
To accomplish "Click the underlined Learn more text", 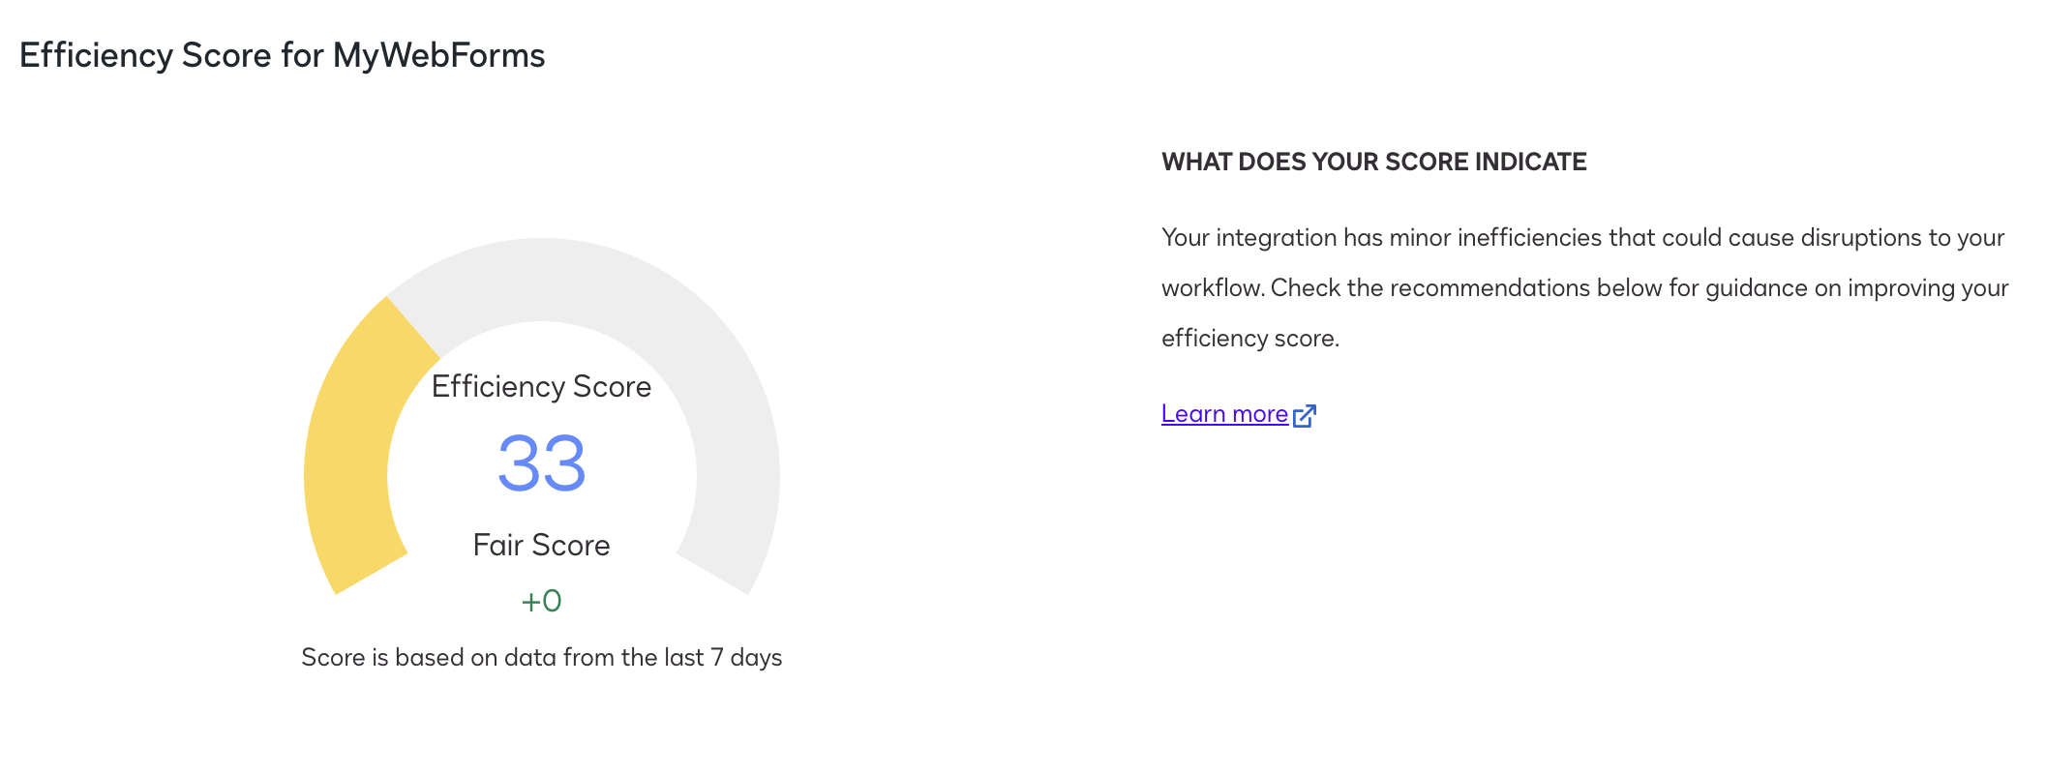I will tap(1223, 413).
